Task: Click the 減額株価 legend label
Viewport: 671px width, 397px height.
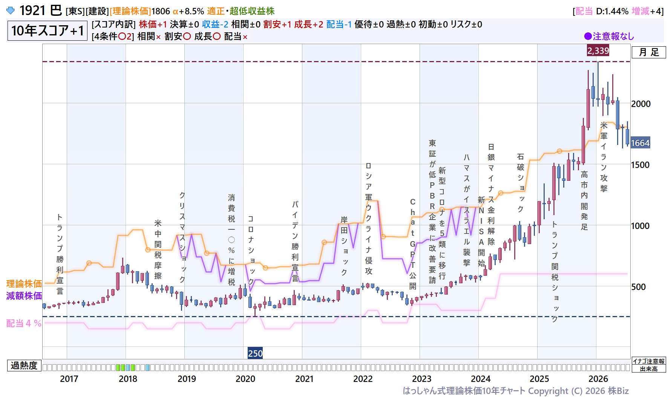Action: point(24,296)
